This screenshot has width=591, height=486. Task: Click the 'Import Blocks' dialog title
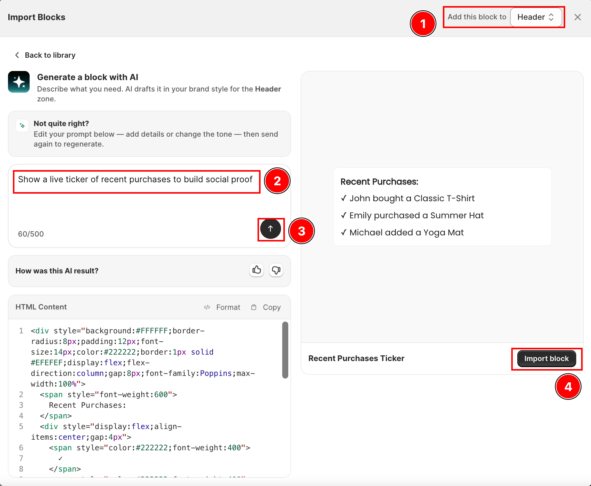(36, 17)
